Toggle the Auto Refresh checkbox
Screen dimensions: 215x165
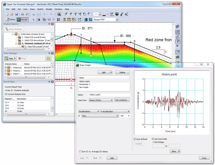pos(135,139)
